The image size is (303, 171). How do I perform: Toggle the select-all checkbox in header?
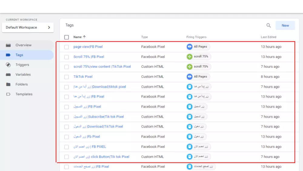(x=67, y=37)
